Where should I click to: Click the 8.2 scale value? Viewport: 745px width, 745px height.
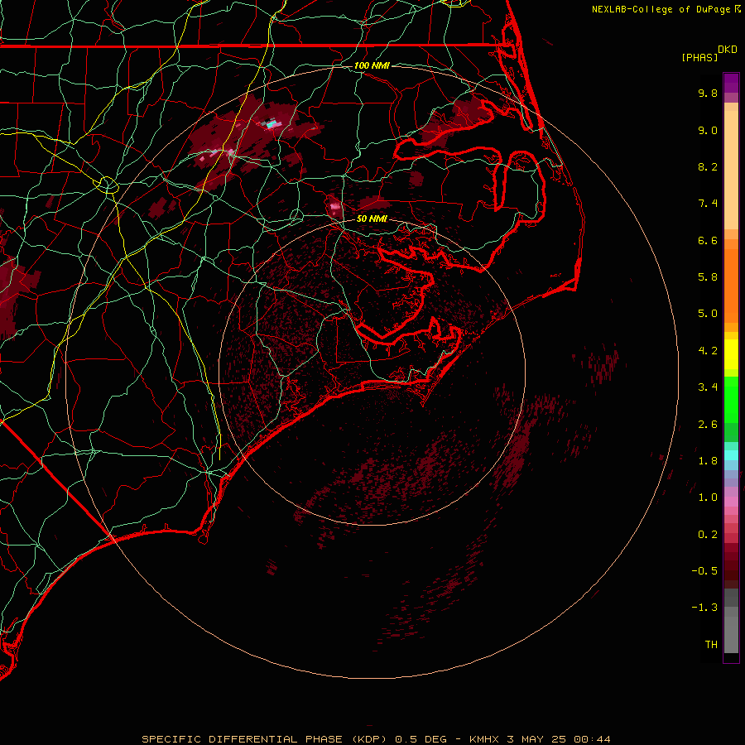click(708, 166)
